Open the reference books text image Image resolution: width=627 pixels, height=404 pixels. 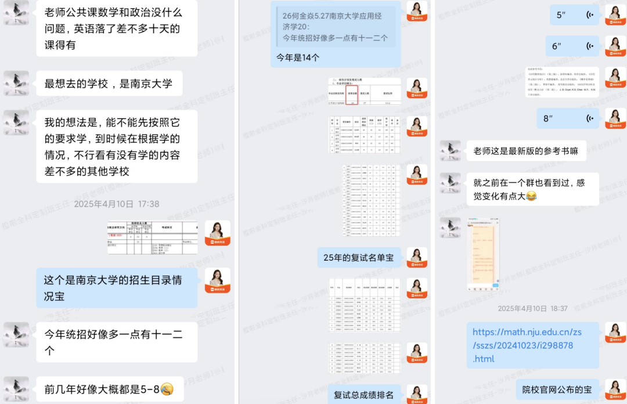point(562,82)
